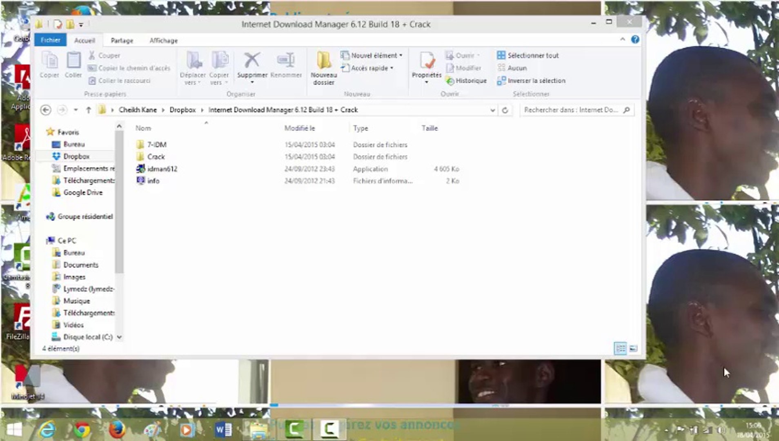This screenshot has width=779, height=441.
Task: Open Accès rapide dropdown
Action: pos(367,68)
